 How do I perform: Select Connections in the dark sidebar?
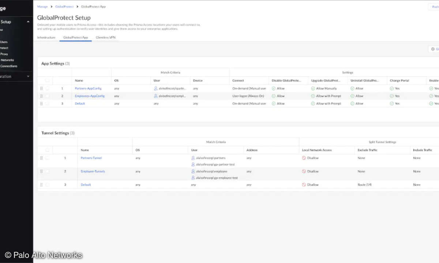pos(8,66)
